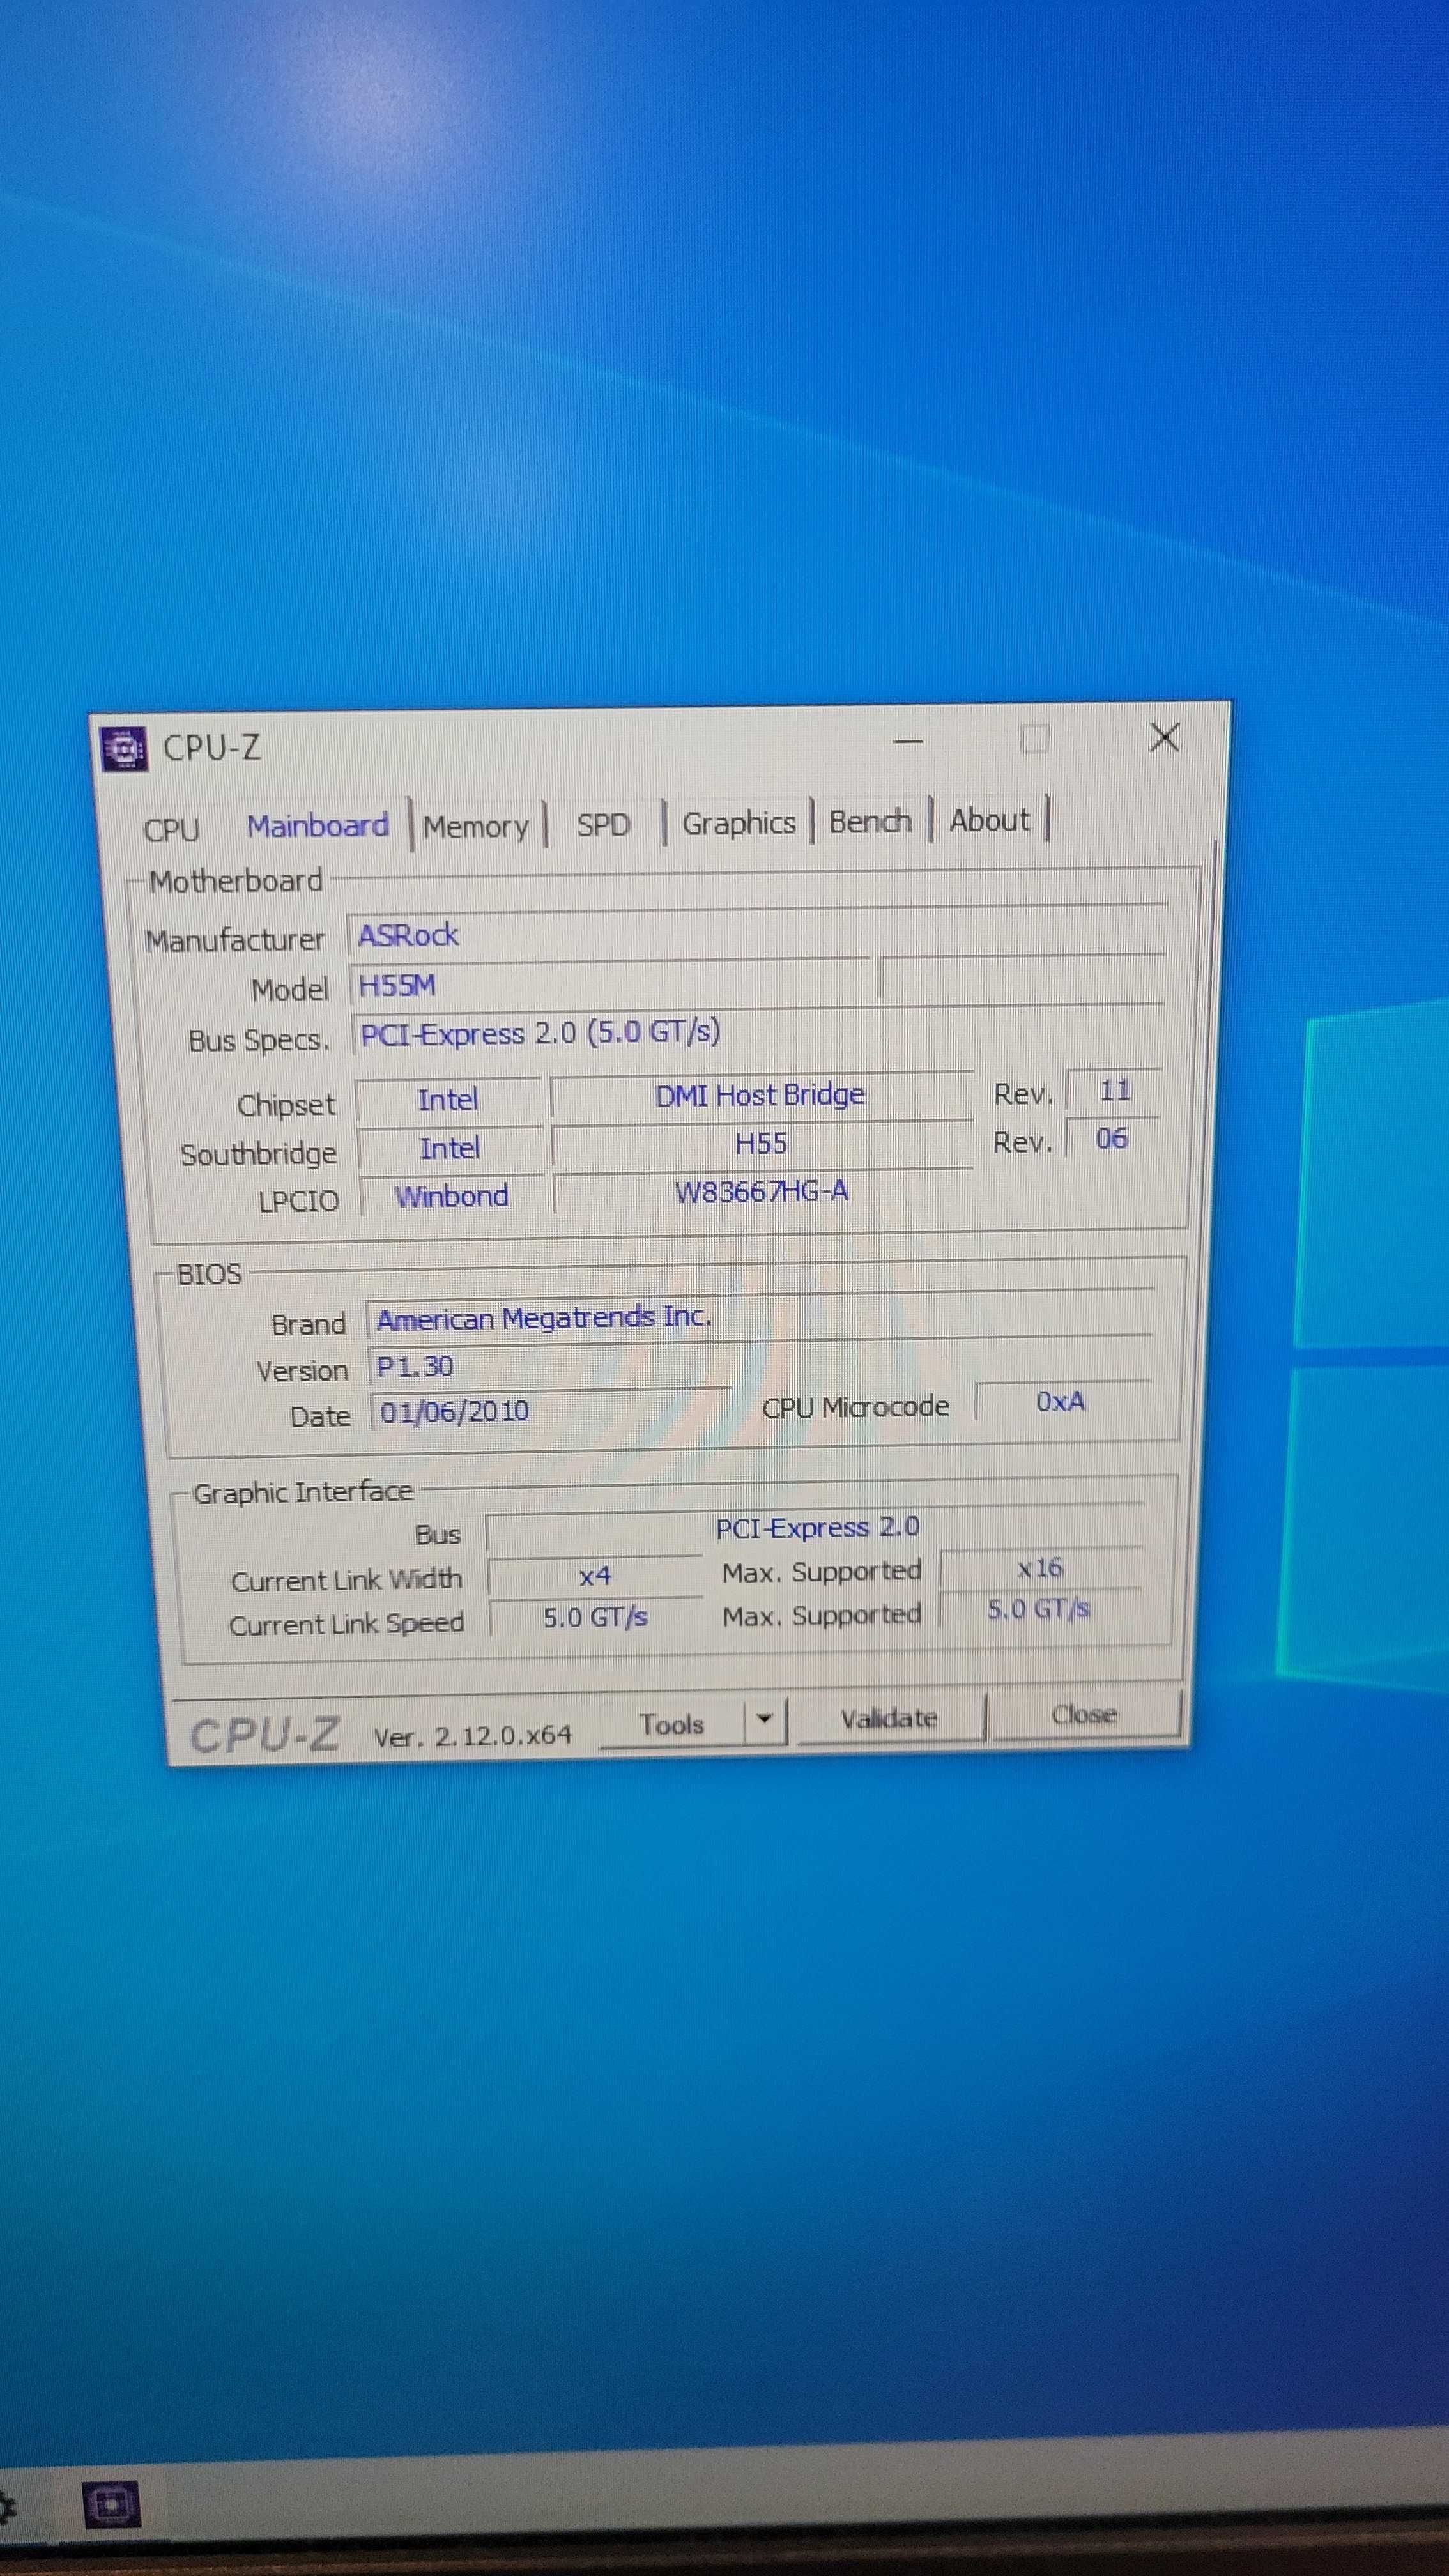Open the Bench tab

(870, 821)
